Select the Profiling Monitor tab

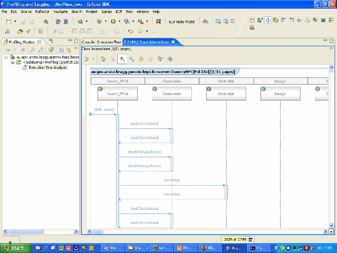(22, 42)
